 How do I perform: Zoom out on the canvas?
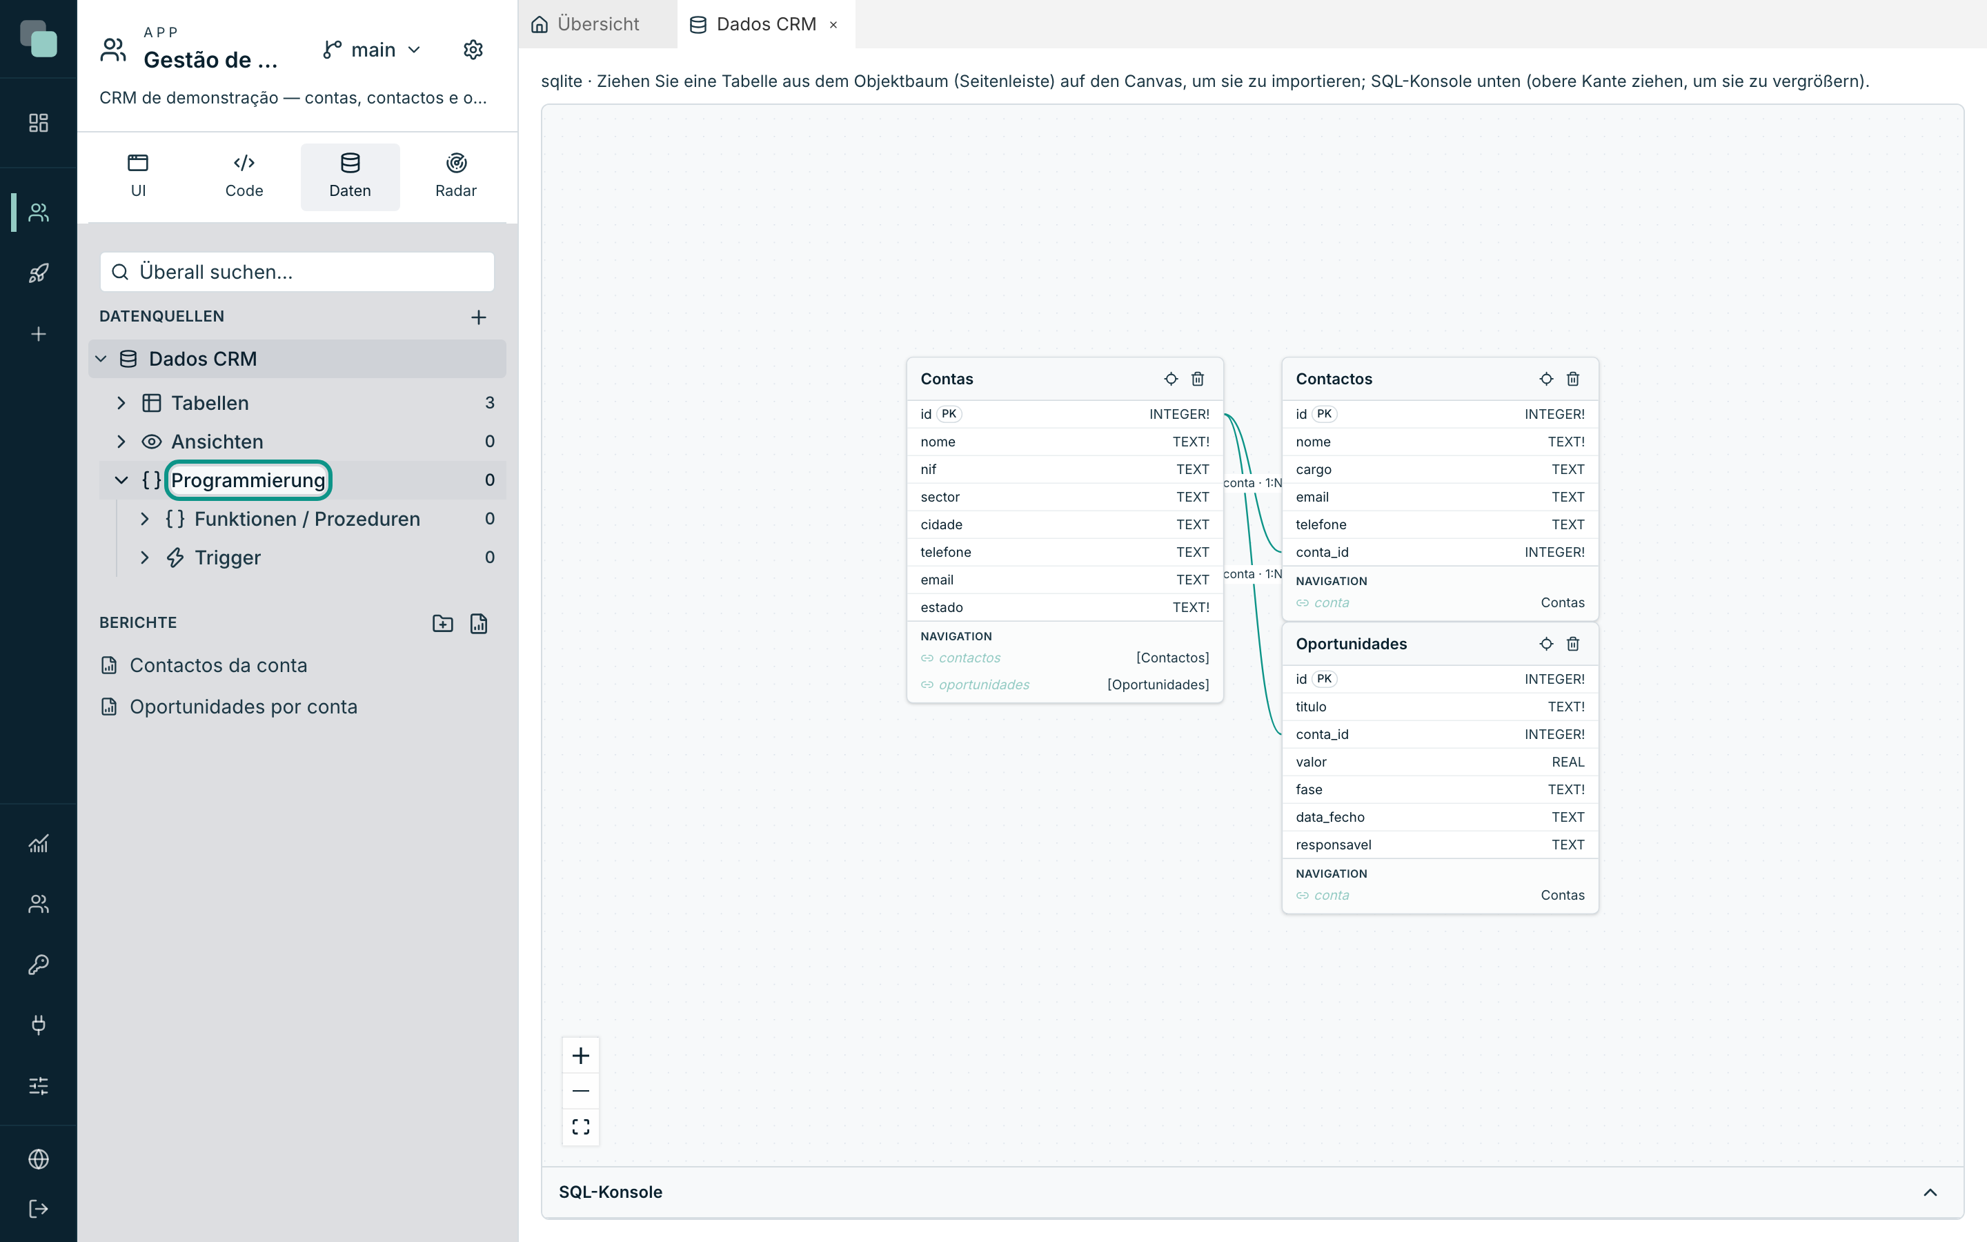click(580, 1091)
